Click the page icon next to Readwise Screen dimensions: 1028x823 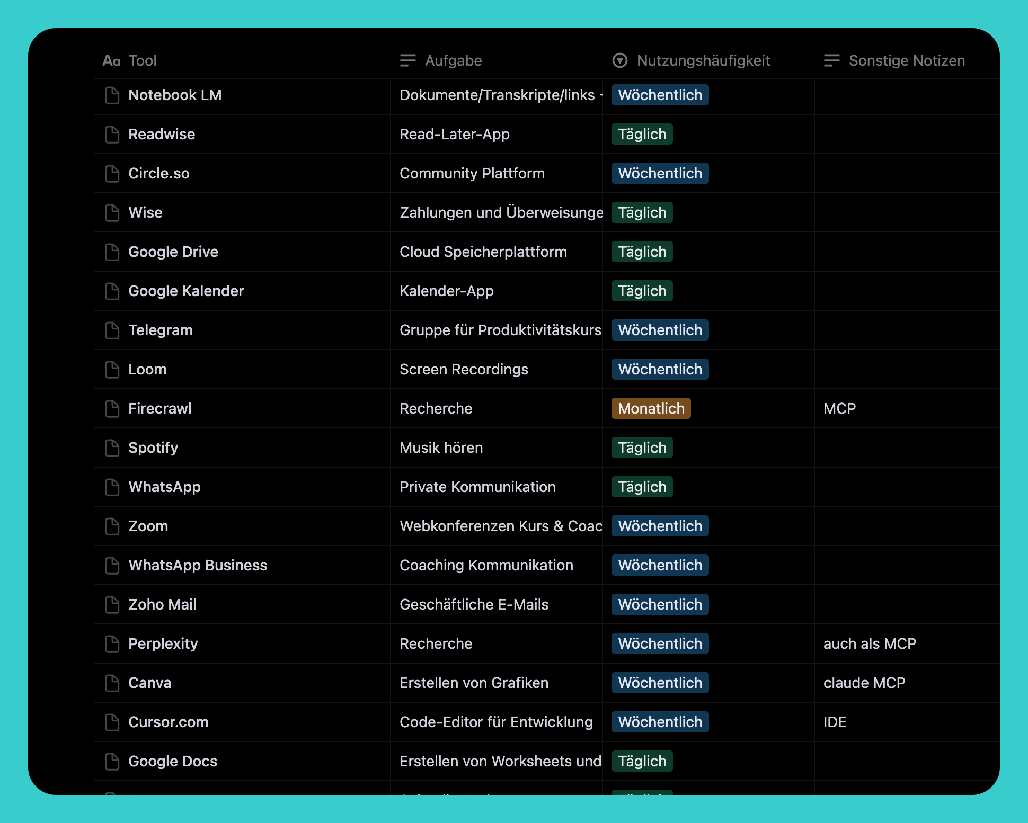[x=112, y=135]
